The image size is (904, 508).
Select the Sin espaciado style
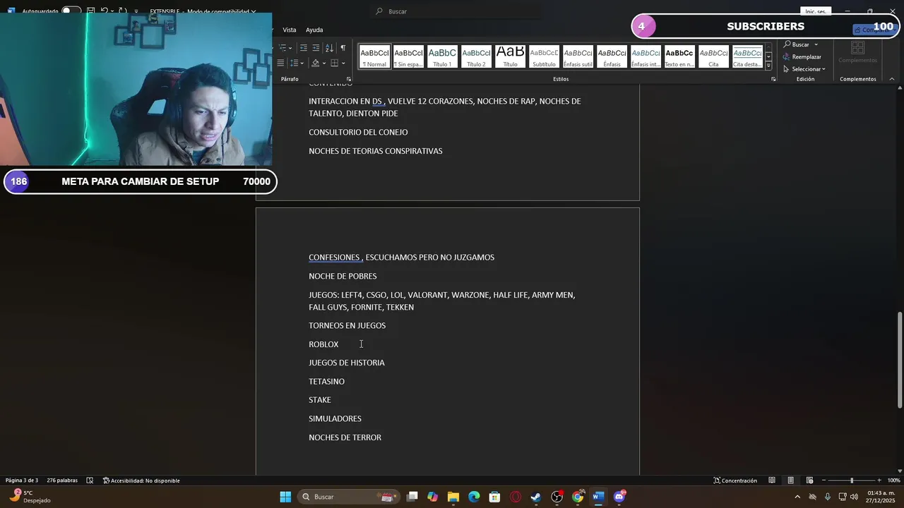(408, 56)
